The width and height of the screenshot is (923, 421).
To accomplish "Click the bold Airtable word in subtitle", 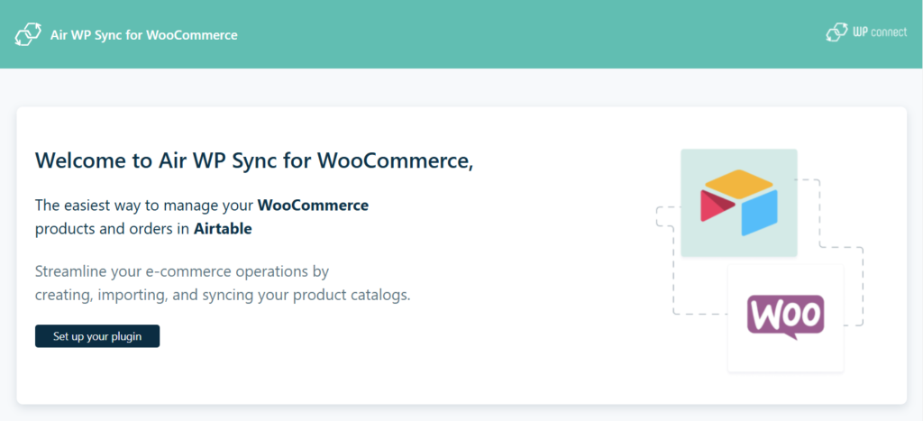I will [223, 228].
